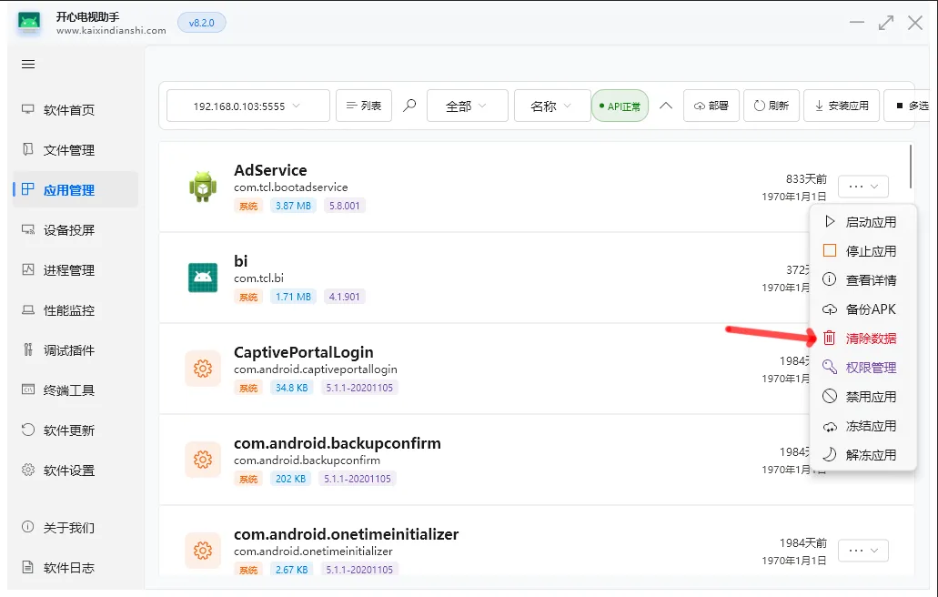Image resolution: width=938 pixels, height=597 pixels.
Task: Click the 安装应用 button
Action: point(841,106)
